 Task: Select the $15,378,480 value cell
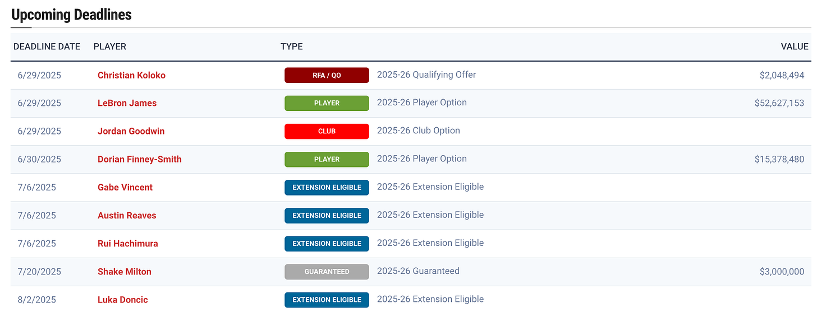coord(779,159)
